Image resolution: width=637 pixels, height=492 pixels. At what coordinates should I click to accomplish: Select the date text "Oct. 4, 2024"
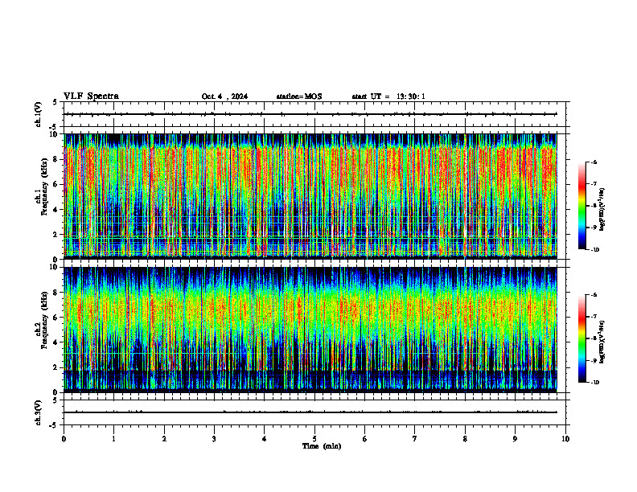[224, 96]
